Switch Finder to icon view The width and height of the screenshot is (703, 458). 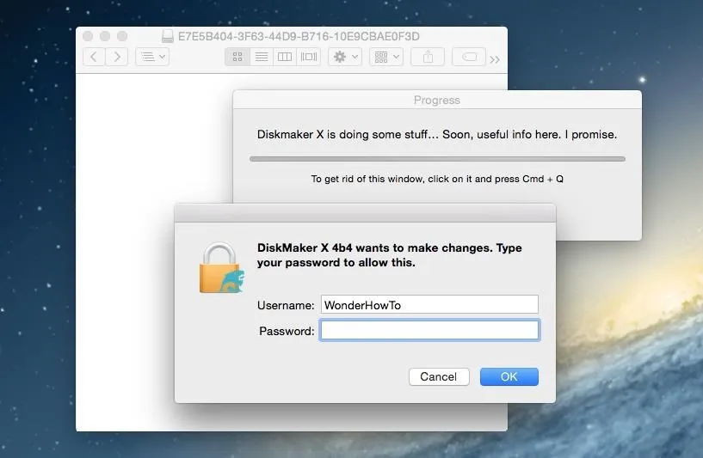237,57
